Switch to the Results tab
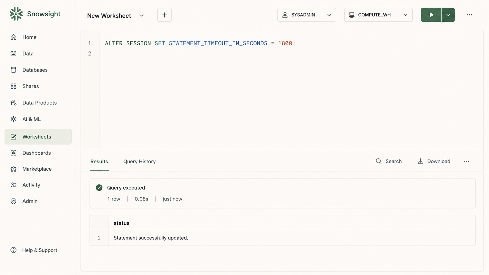The height and width of the screenshot is (275, 489). click(x=99, y=161)
